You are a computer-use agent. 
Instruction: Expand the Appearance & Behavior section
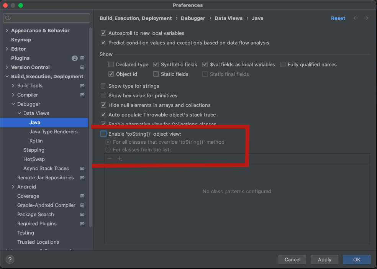point(7,30)
